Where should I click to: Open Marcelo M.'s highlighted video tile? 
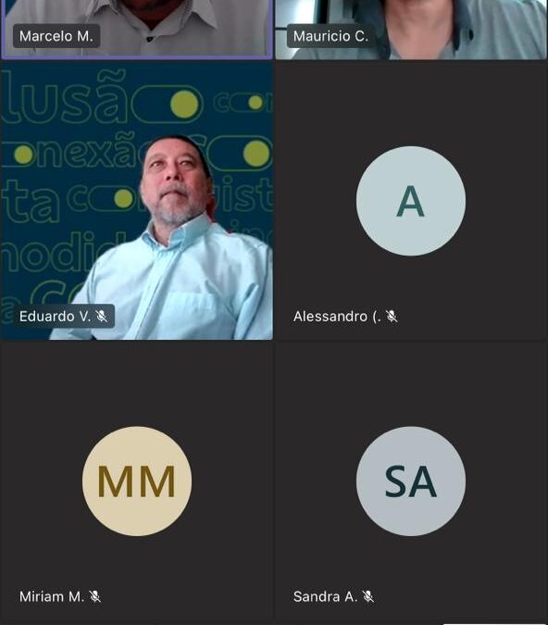click(137, 30)
